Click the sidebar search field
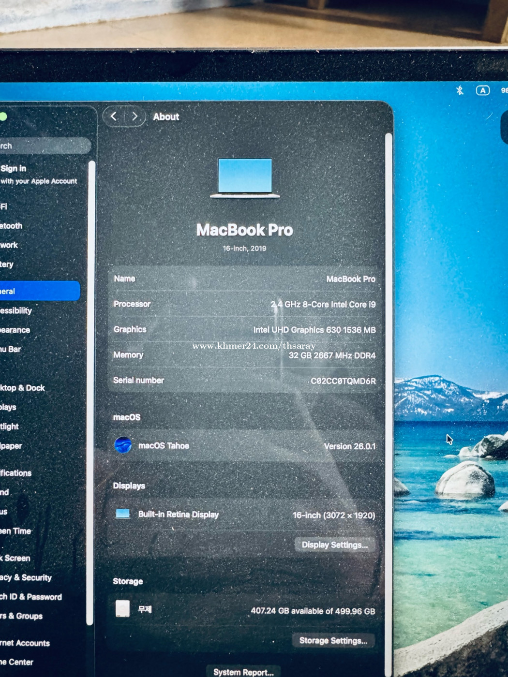Viewport: 508px width, 677px height. 45,146
